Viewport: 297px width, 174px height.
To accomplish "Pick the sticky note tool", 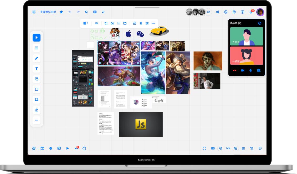I will click(x=37, y=89).
